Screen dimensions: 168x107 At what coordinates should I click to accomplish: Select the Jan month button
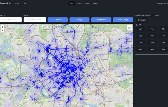click(141, 29)
